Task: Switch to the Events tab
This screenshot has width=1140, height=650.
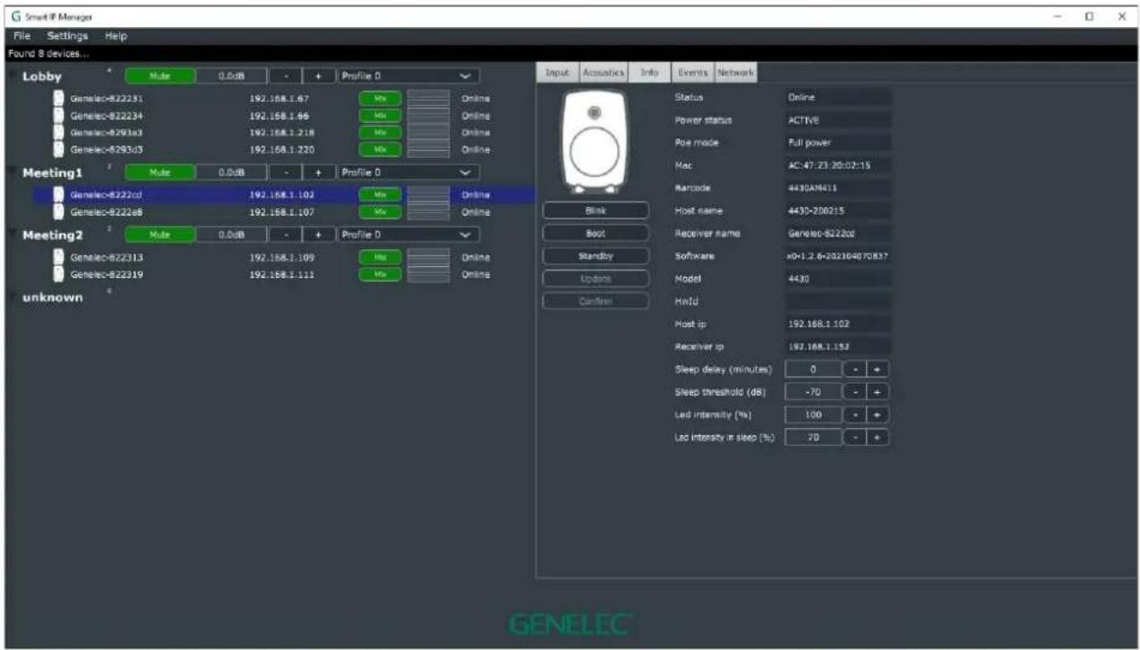Action: click(x=692, y=72)
